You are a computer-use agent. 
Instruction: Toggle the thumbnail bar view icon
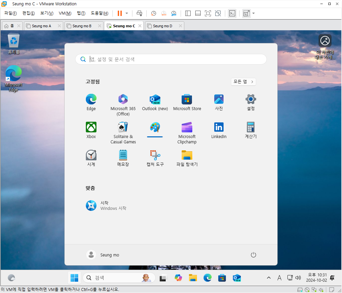[x=198, y=13]
